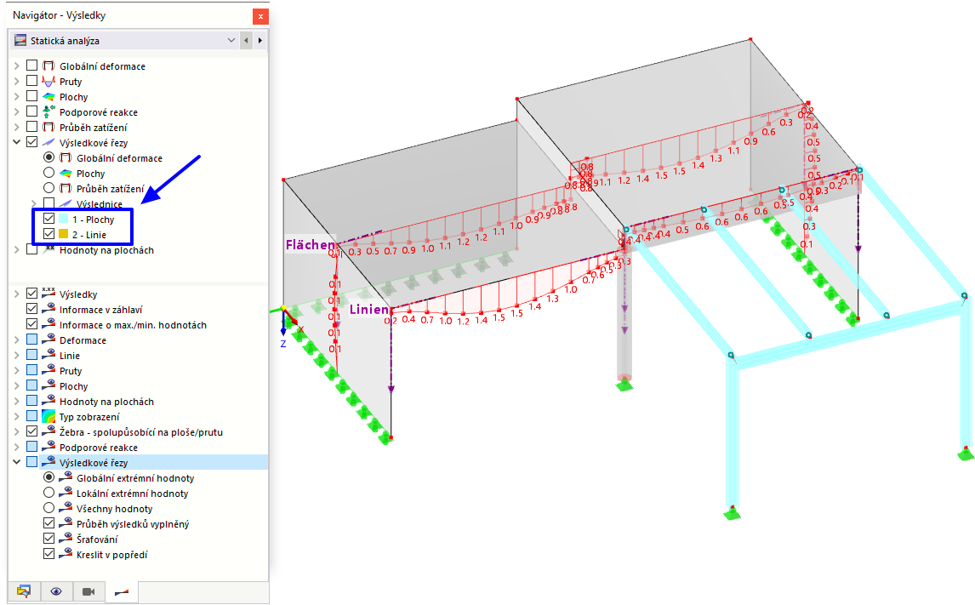Expand the lower Podporové reakce node
Viewport: 975px width, 605px height.
pos(17,447)
